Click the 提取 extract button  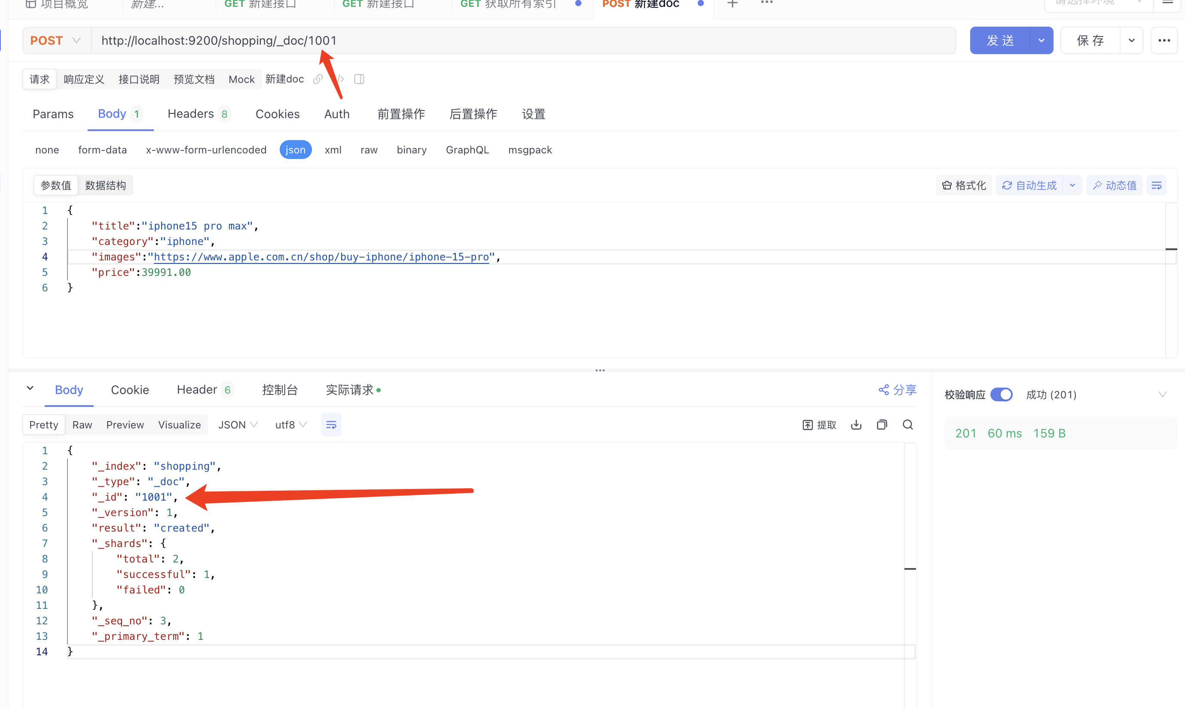(x=820, y=425)
